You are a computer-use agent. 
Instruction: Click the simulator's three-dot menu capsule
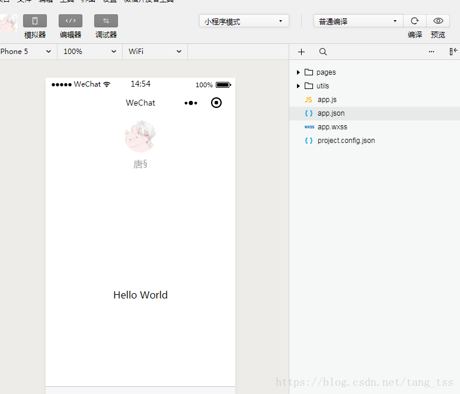click(x=191, y=103)
